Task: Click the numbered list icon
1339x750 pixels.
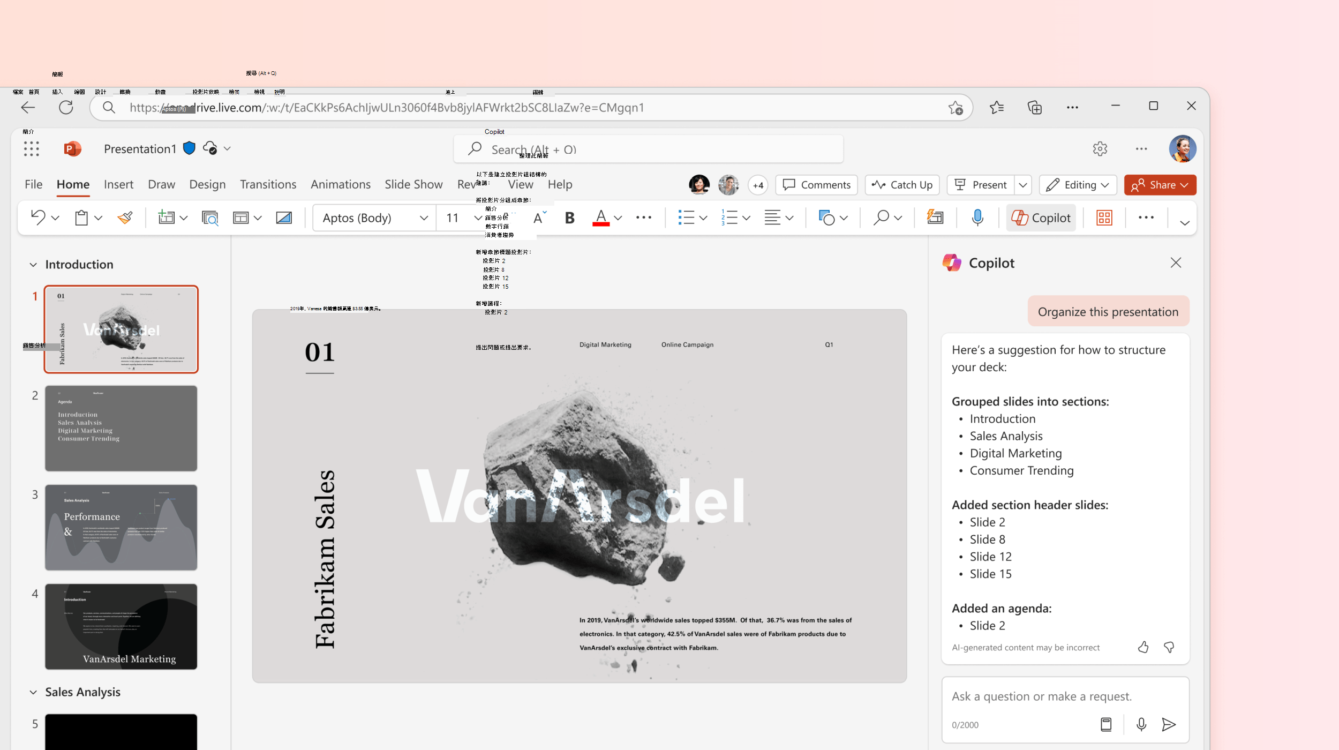Action: tap(729, 217)
